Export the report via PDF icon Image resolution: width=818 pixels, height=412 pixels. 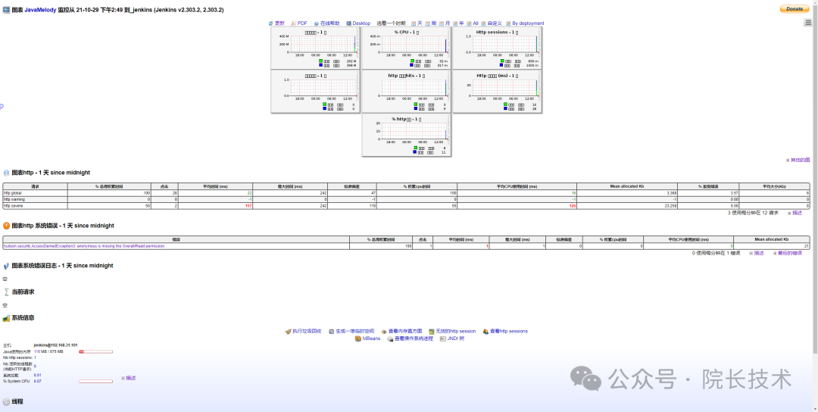pos(300,23)
